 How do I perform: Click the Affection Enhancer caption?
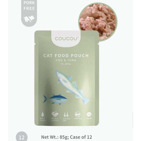click(55, 120)
